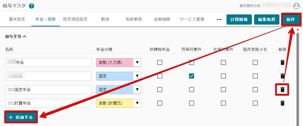303x126 pixels.
Task: Delete the ○○固定手当 row with trash icon
Action: coord(282,90)
